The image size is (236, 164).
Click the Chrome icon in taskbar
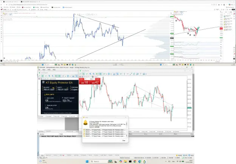pos(135,161)
